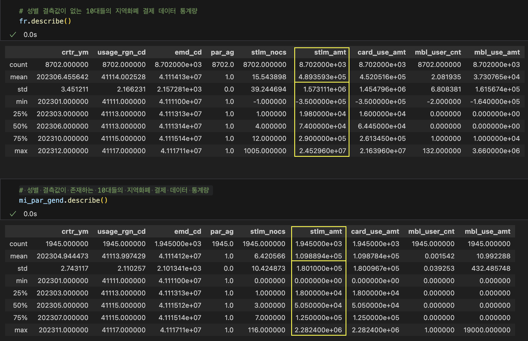This screenshot has height=341, width=528.
Task: Click the 0.0s execution time below fr.describe()
Action: coord(30,35)
